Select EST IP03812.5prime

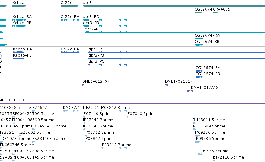[x=86, y=142]
